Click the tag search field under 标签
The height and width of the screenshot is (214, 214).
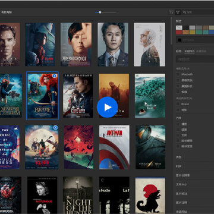(195, 59)
